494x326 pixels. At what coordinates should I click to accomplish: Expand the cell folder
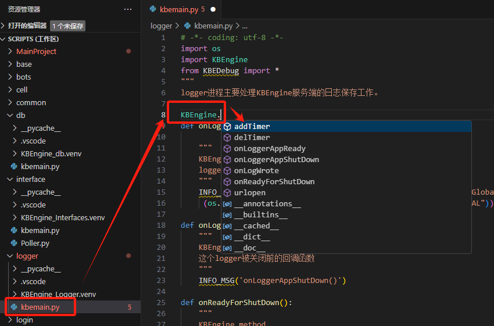pos(10,89)
